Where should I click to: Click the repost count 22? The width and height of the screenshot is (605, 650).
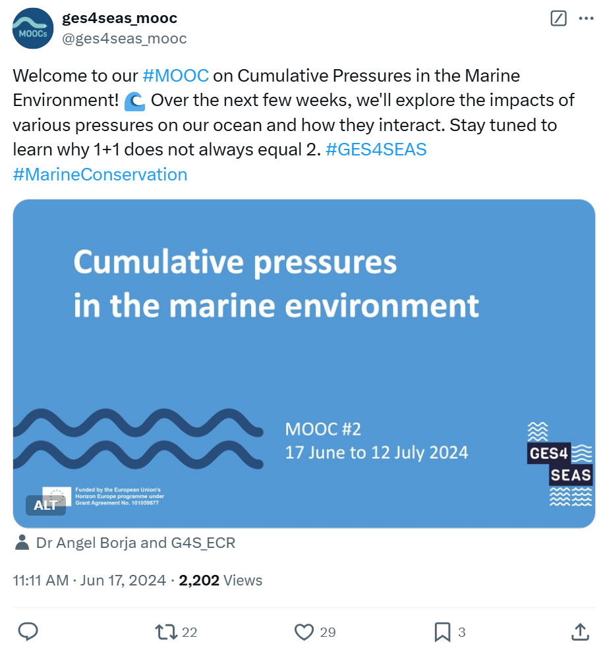[x=190, y=632]
